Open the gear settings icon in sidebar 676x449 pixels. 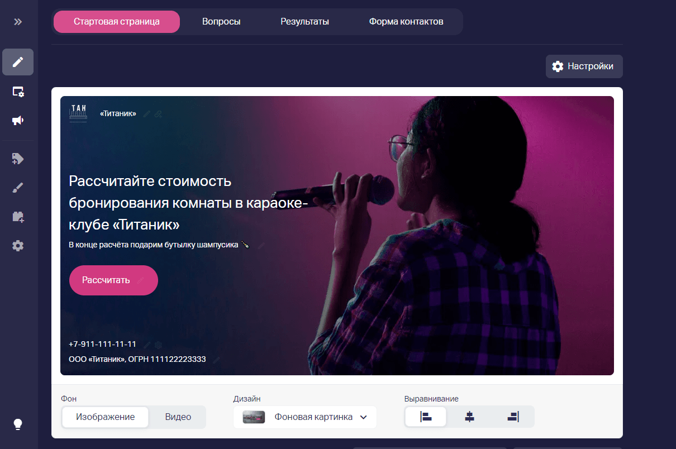tap(18, 246)
